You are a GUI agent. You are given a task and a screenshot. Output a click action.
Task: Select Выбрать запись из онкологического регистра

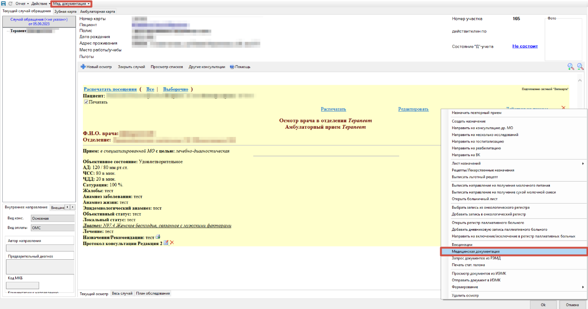click(x=514, y=207)
